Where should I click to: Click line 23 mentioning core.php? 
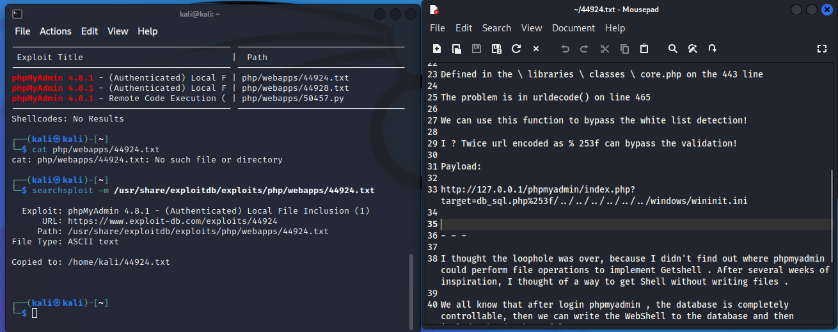point(602,74)
